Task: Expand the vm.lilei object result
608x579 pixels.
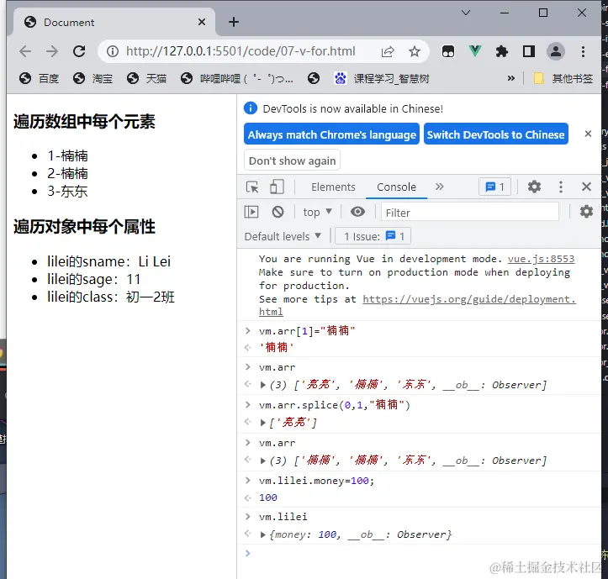Action: click(x=263, y=534)
